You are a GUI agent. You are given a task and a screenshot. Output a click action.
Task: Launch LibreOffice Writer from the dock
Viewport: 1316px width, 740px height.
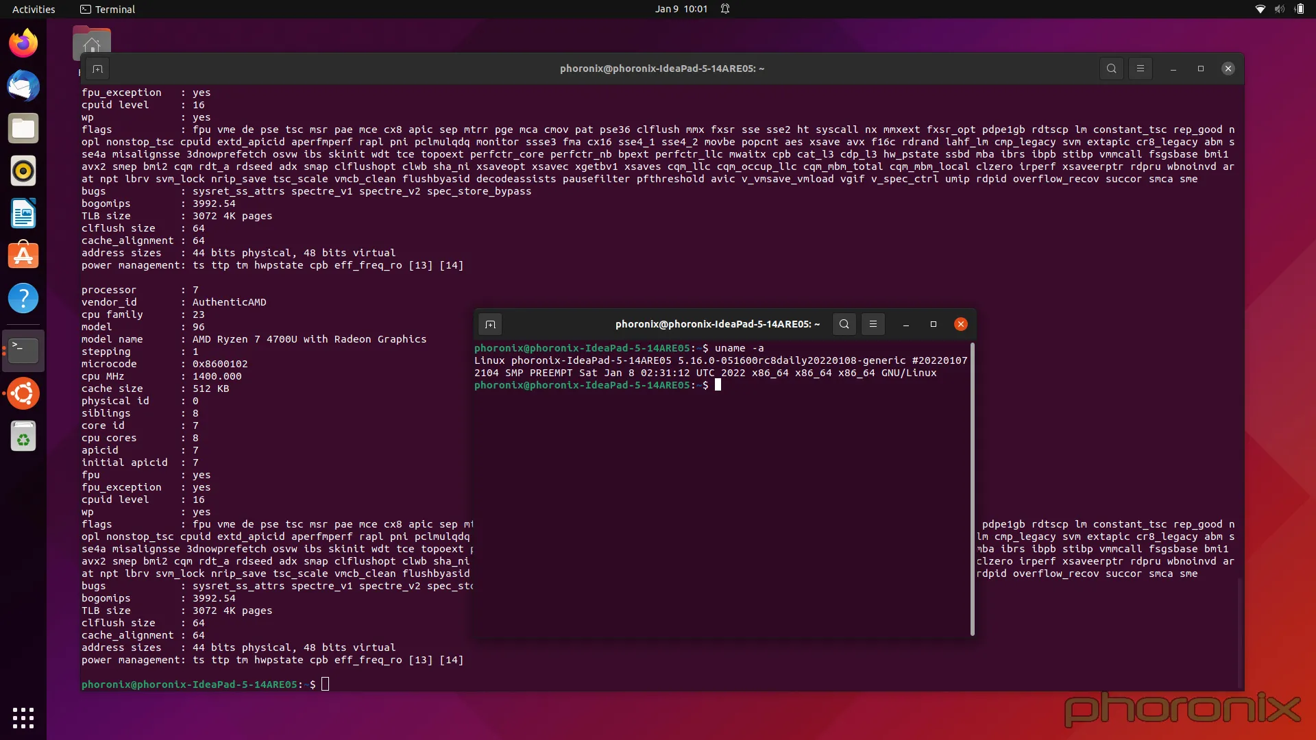point(23,213)
